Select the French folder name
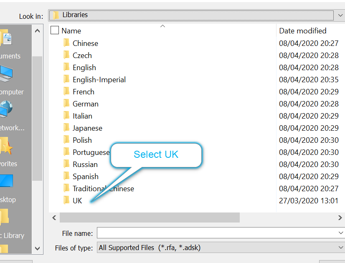 point(84,92)
